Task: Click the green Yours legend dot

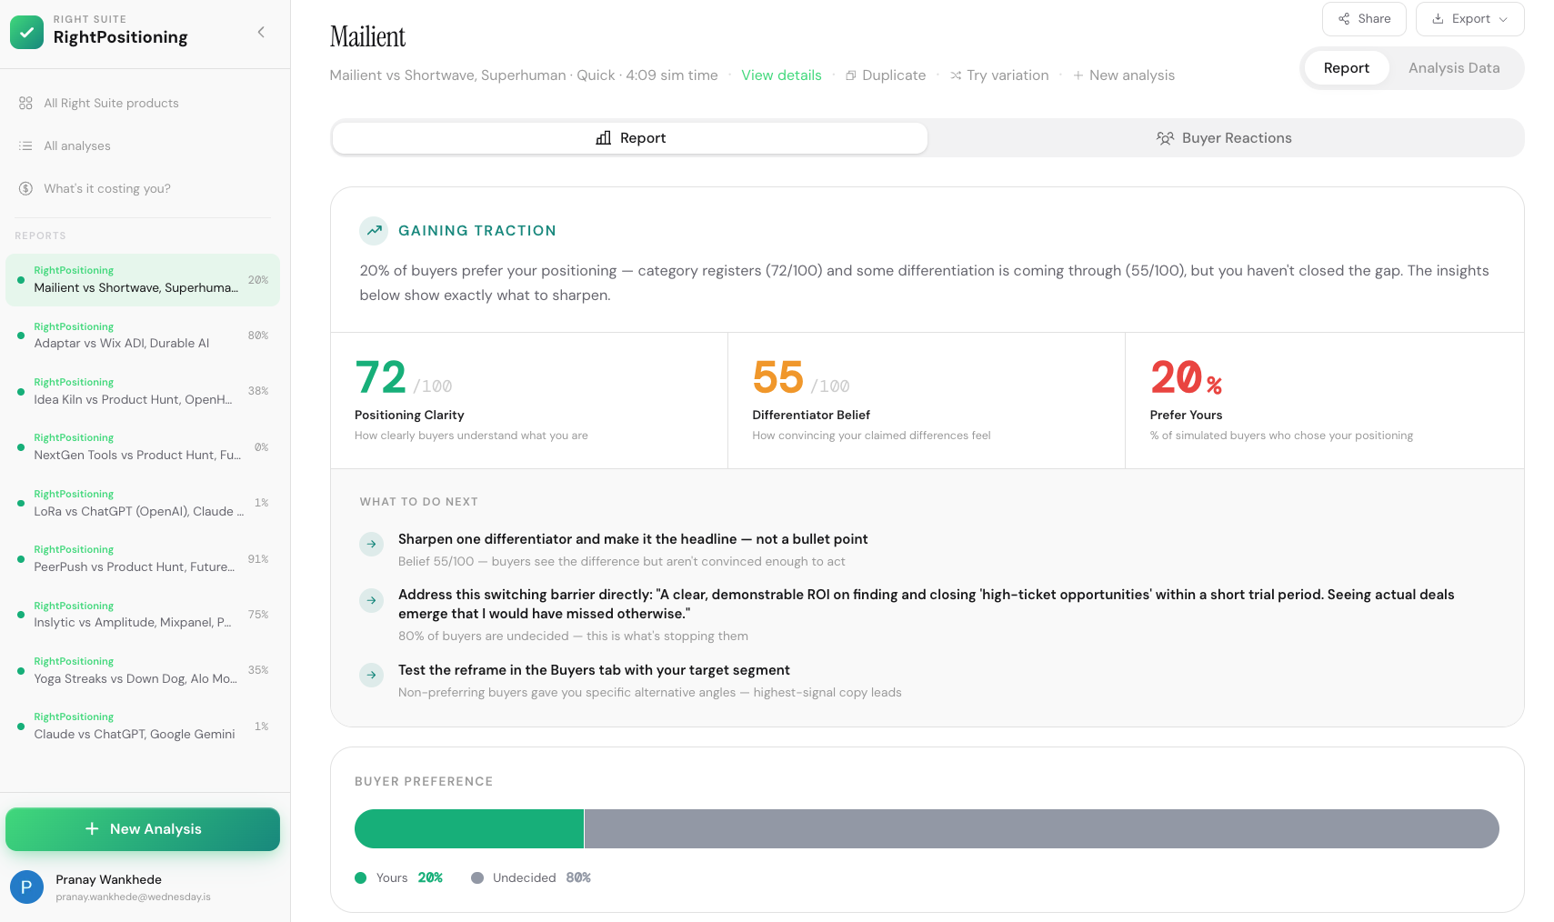Action: point(361,878)
